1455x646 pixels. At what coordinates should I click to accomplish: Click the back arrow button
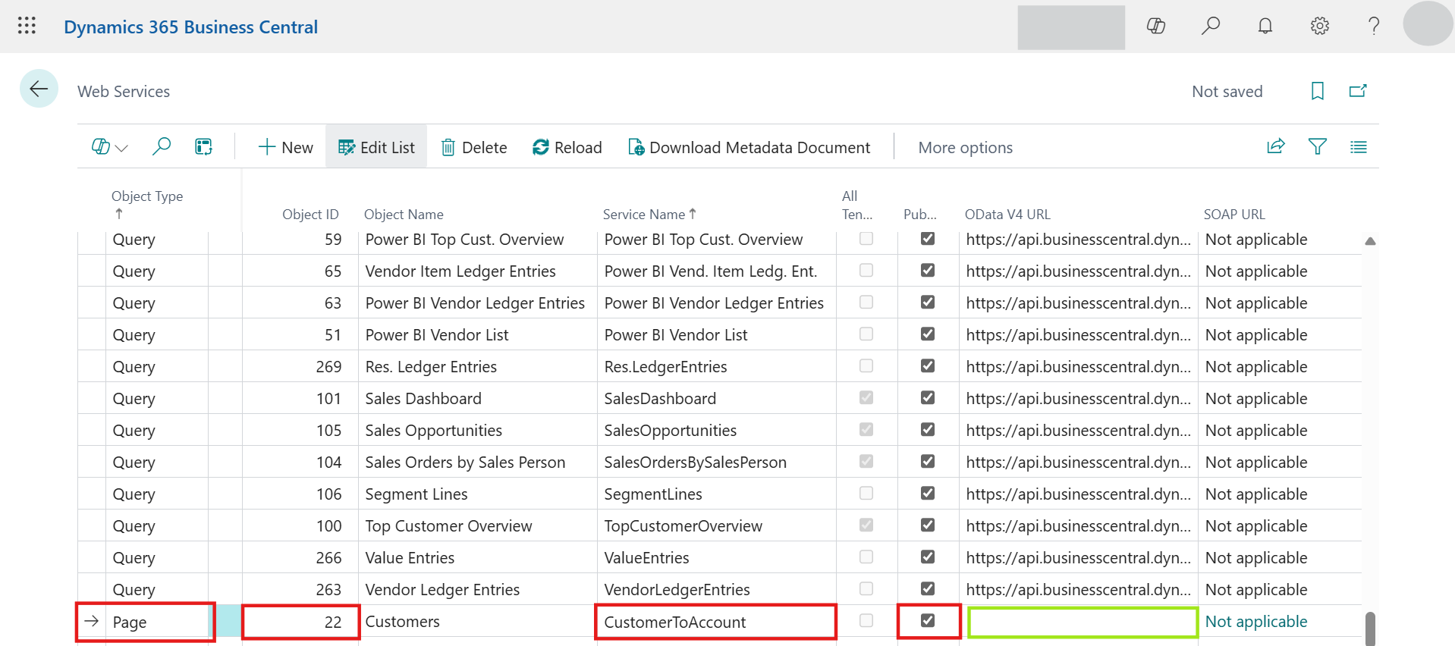39,89
